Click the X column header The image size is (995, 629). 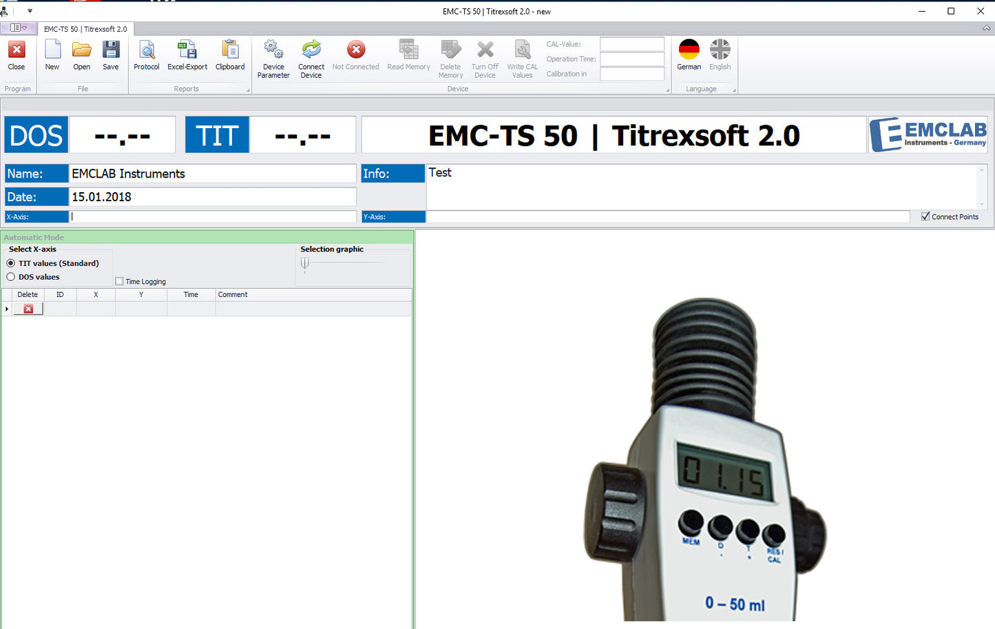[96, 294]
